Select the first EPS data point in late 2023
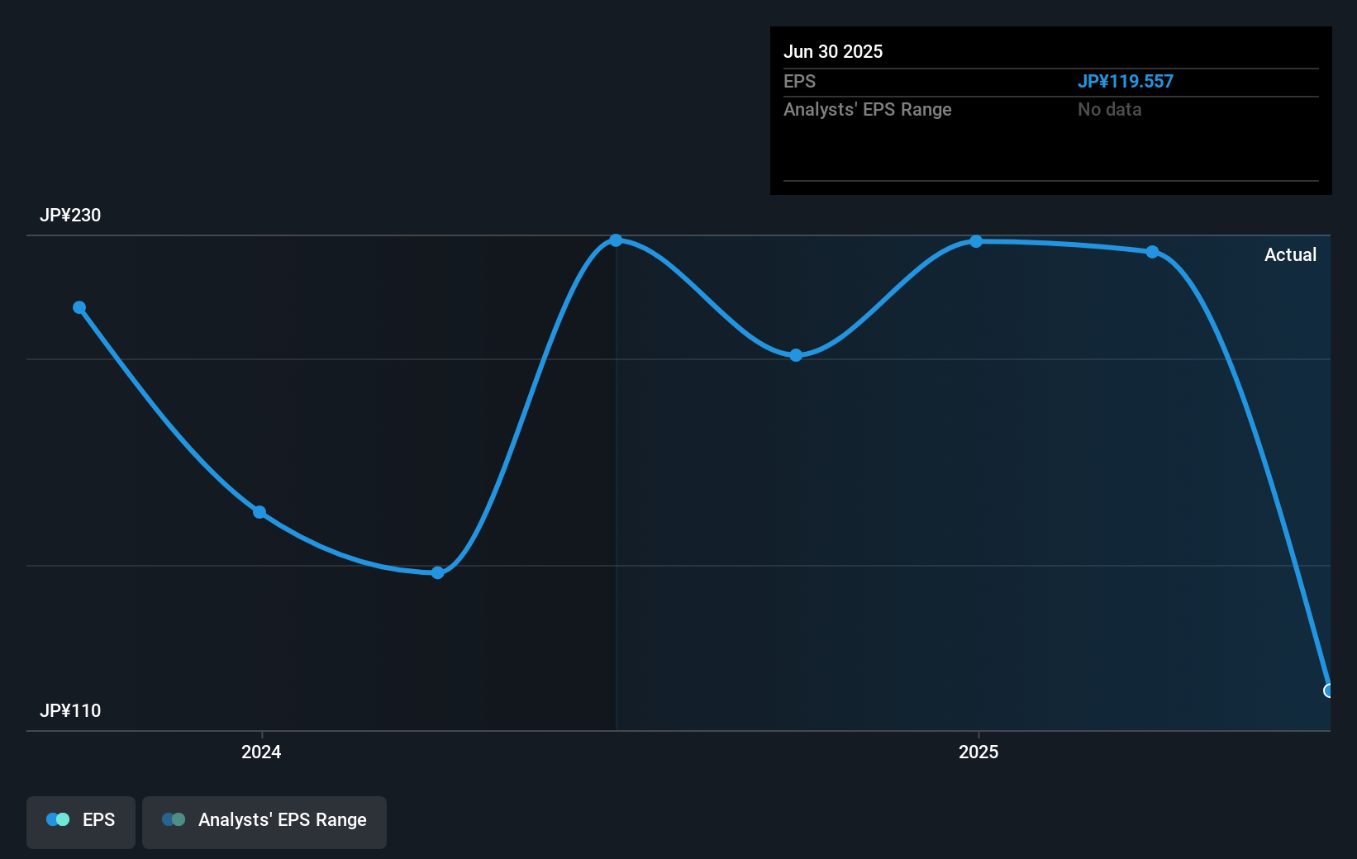 click(79, 307)
